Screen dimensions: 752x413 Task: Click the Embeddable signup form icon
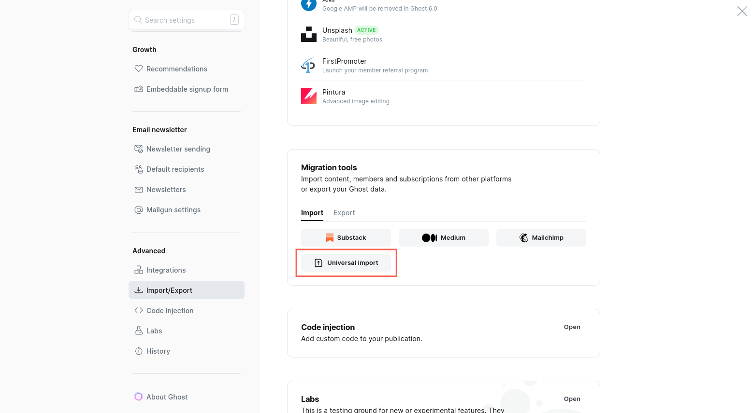(139, 89)
